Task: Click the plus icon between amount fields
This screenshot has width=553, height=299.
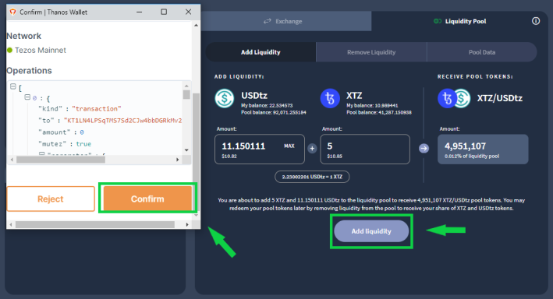Action: (312, 149)
